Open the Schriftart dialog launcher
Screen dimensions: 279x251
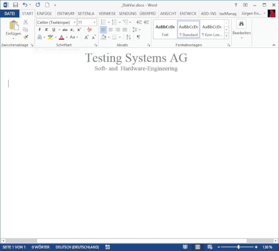[96, 45]
